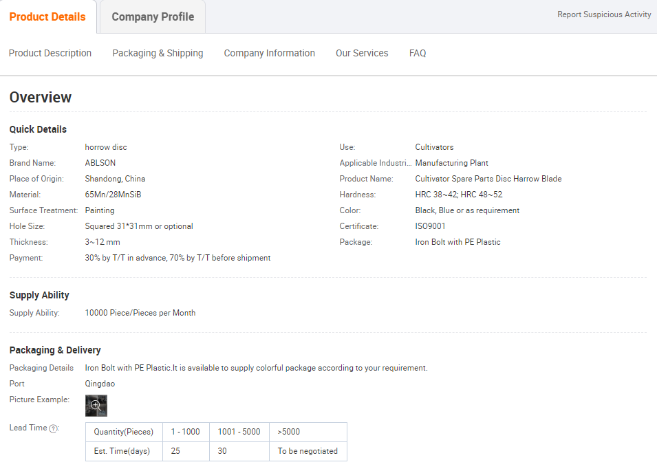Switch to the Company Profile tab
This screenshot has width=657, height=471.
[153, 17]
